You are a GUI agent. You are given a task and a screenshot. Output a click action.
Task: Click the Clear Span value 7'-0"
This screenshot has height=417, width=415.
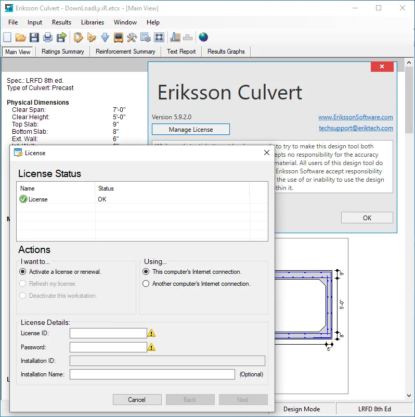coord(119,109)
